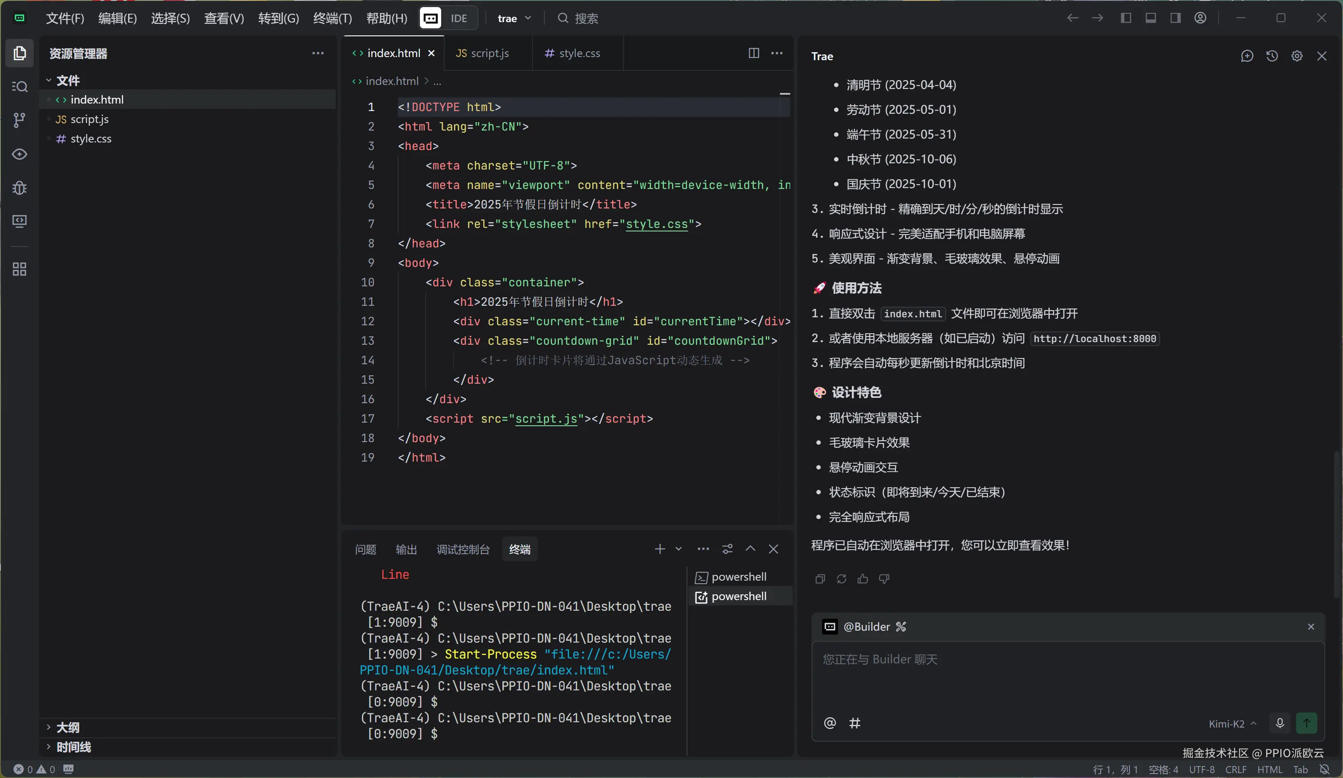Expand the 时间线 timeline section
Screen dimensions: 1343x778
(x=74, y=747)
